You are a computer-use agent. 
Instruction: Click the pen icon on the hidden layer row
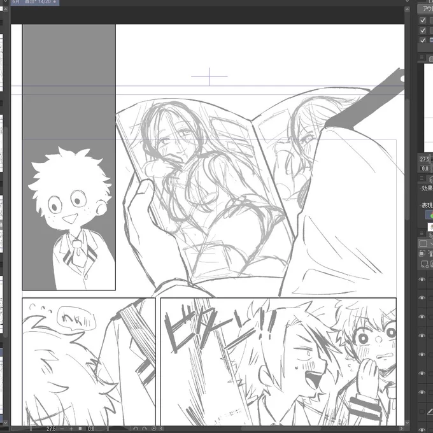[x=430, y=411]
